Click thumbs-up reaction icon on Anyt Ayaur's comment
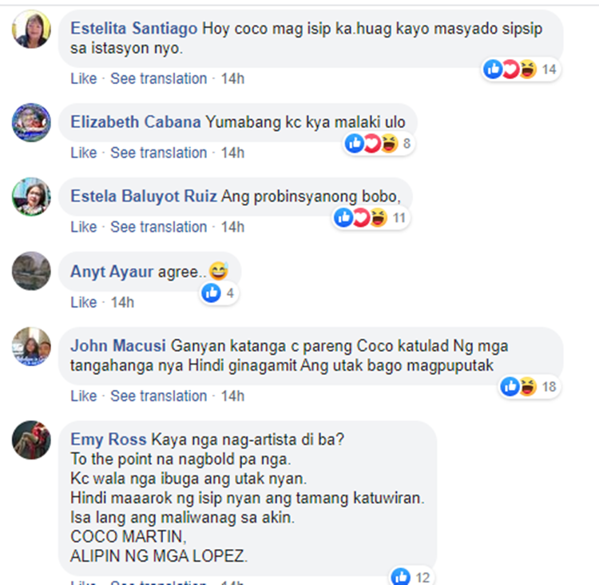This screenshot has width=599, height=585. pos(212,293)
